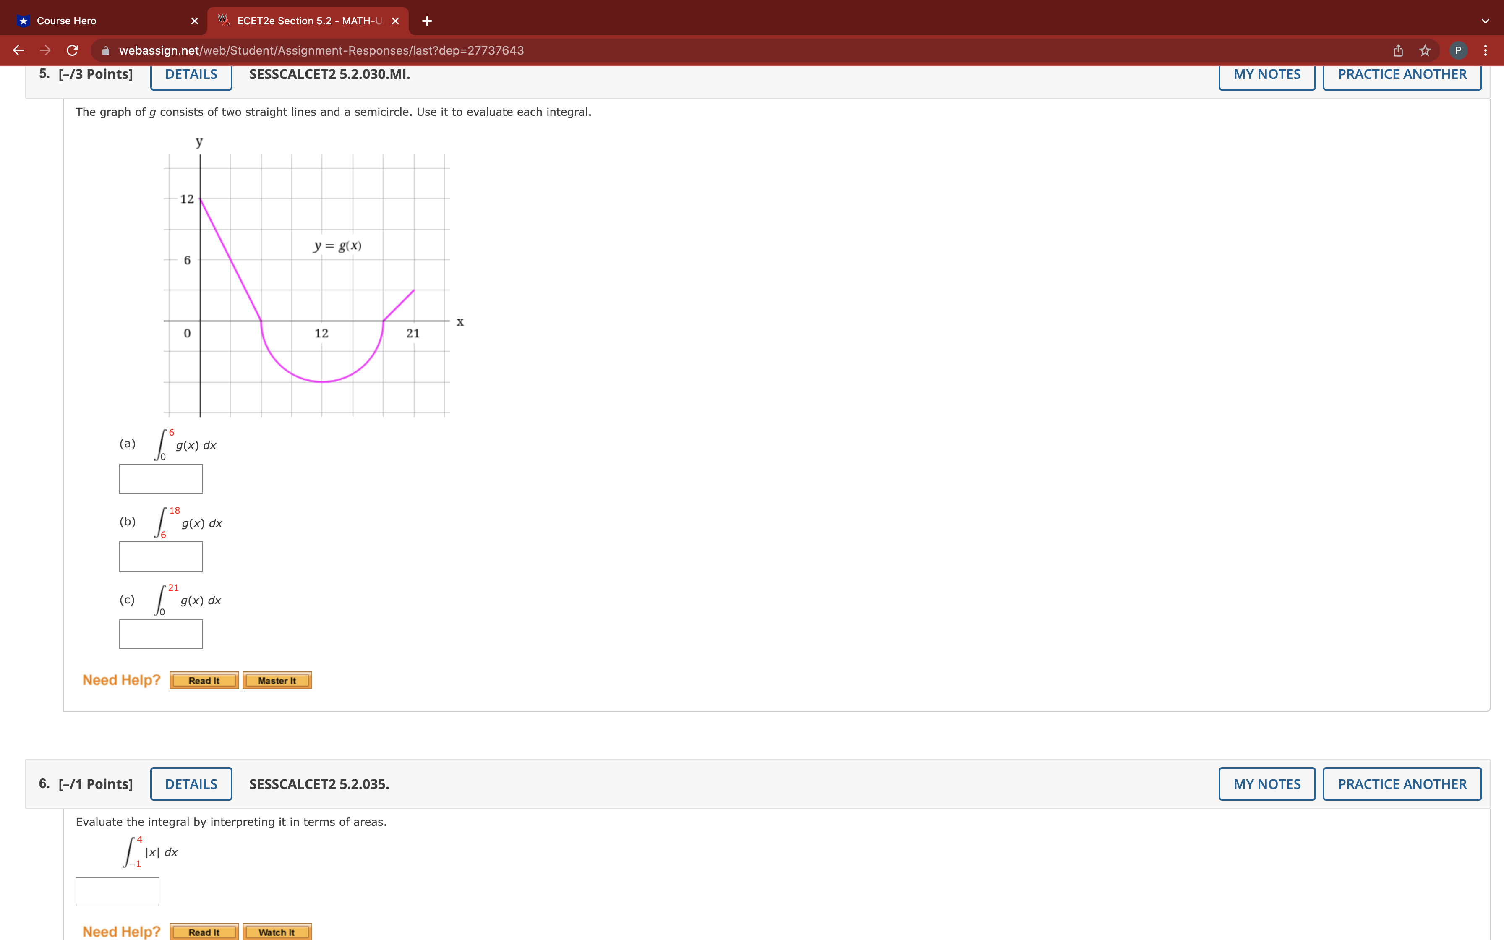Image resolution: width=1504 pixels, height=940 pixels.
Task: Reload the current WebAssign page
Action: click(x=72, y=50)
